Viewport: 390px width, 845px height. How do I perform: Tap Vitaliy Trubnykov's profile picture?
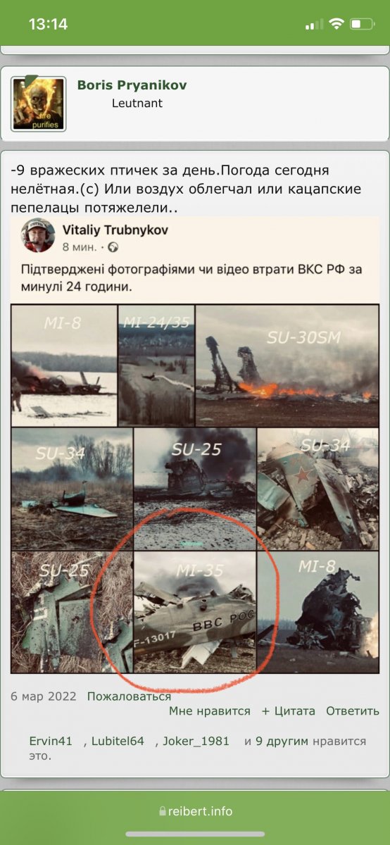(x=38, y=235)
